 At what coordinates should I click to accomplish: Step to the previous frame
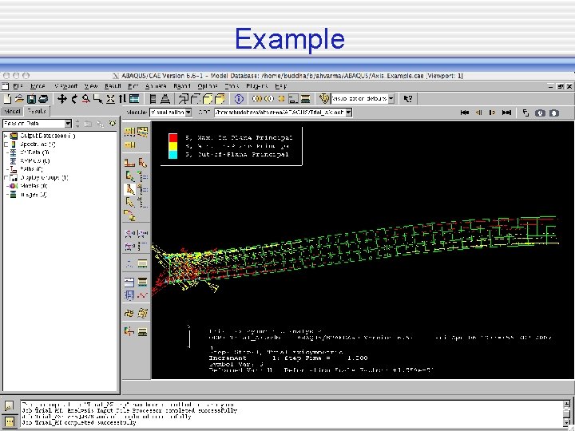(478, 113)
